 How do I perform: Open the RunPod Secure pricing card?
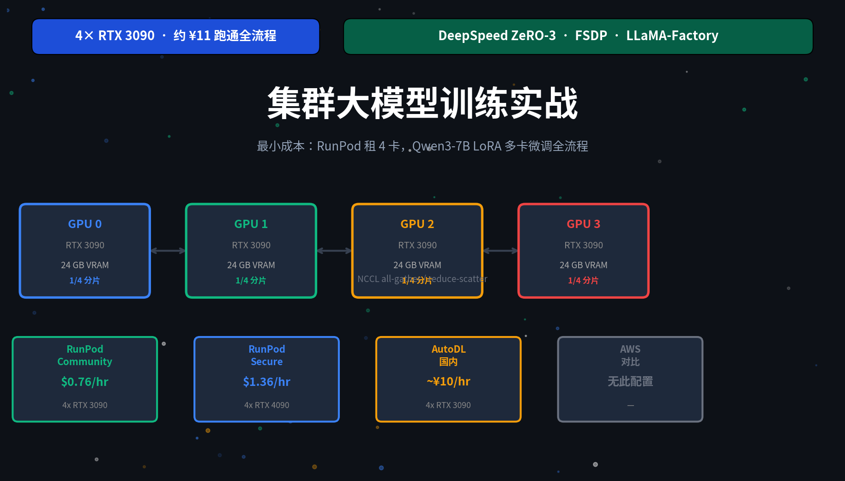[267, 379]
